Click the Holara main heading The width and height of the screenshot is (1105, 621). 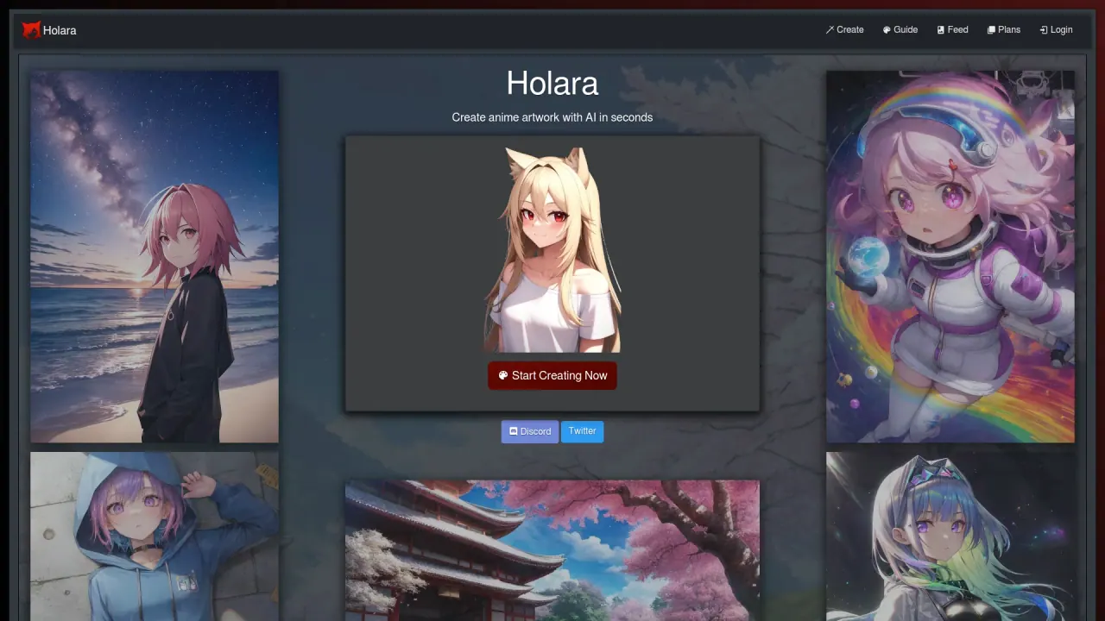(552, 84)
